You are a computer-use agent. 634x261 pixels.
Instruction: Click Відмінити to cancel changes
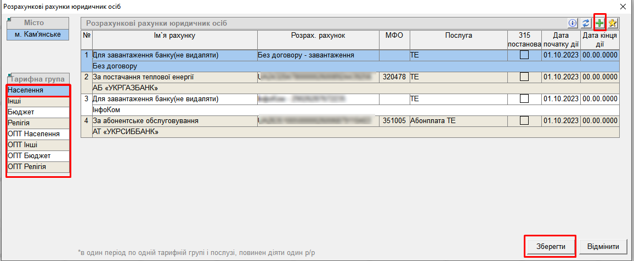click(603, 247)
